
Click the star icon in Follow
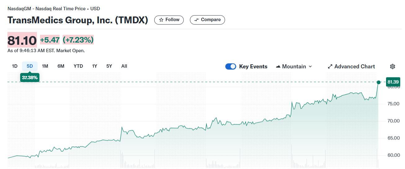[x=161, y=20]
